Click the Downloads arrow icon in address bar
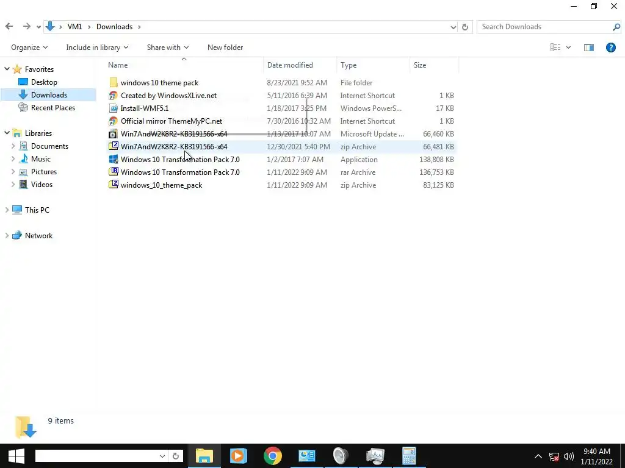 coord(50,27)
